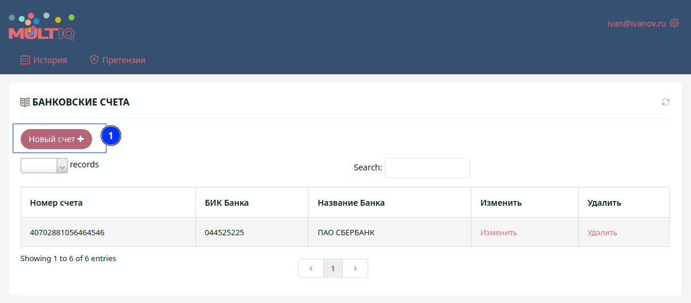
Task: Go to previous page arrow
Action: click(311, 268)
